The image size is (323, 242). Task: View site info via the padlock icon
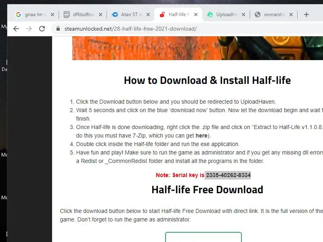point(58,29)
